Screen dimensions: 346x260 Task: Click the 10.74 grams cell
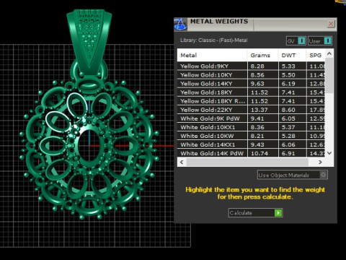click(262, 153)
